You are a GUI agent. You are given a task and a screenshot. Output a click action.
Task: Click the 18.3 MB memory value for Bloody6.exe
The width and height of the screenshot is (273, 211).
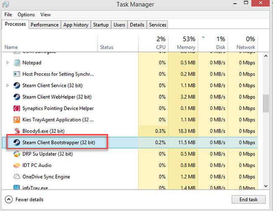click(x=186, y=131)
